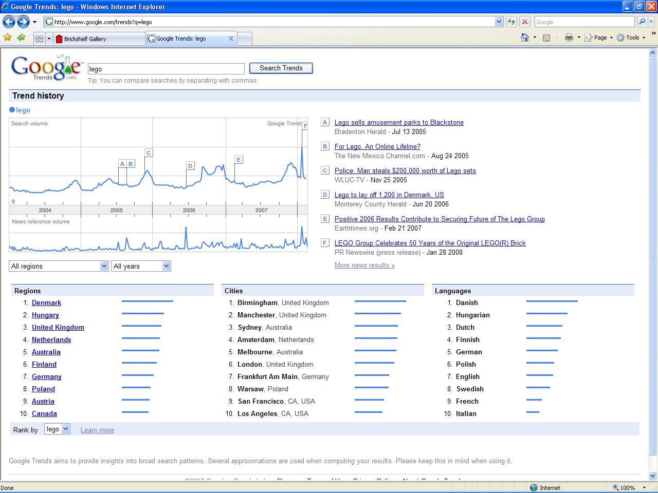Open the All years dropdown
The width and height of the screenshot is (658, 493).
[x=166, y=266]
